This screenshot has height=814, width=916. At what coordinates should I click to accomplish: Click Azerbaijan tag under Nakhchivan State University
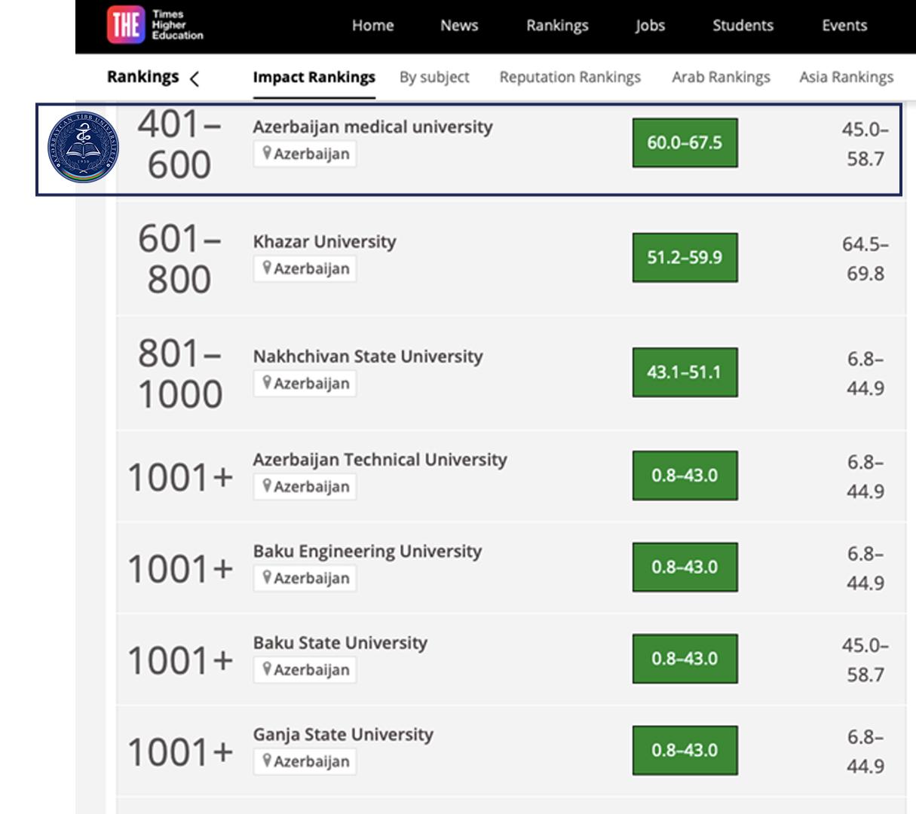[x=305, y=383]
